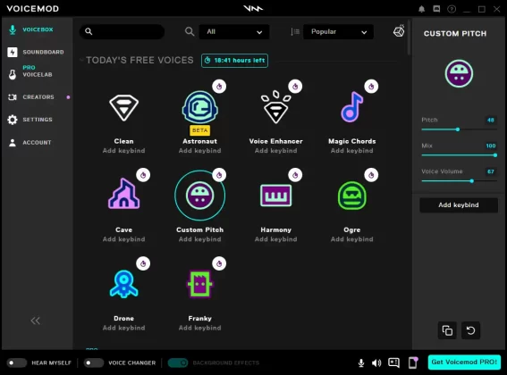507x375 pixels.
Task: Click the magnifier icon beside All filter
Action: click(190, 31)
